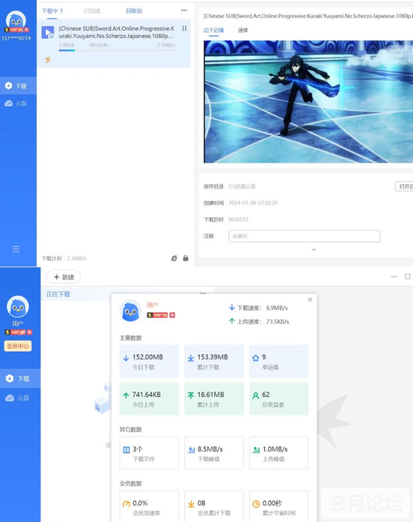Image resolution: width=413 pixels, height=522 pixels.
Task: Switch to the 已完成 tab
Action: (92, 11)
